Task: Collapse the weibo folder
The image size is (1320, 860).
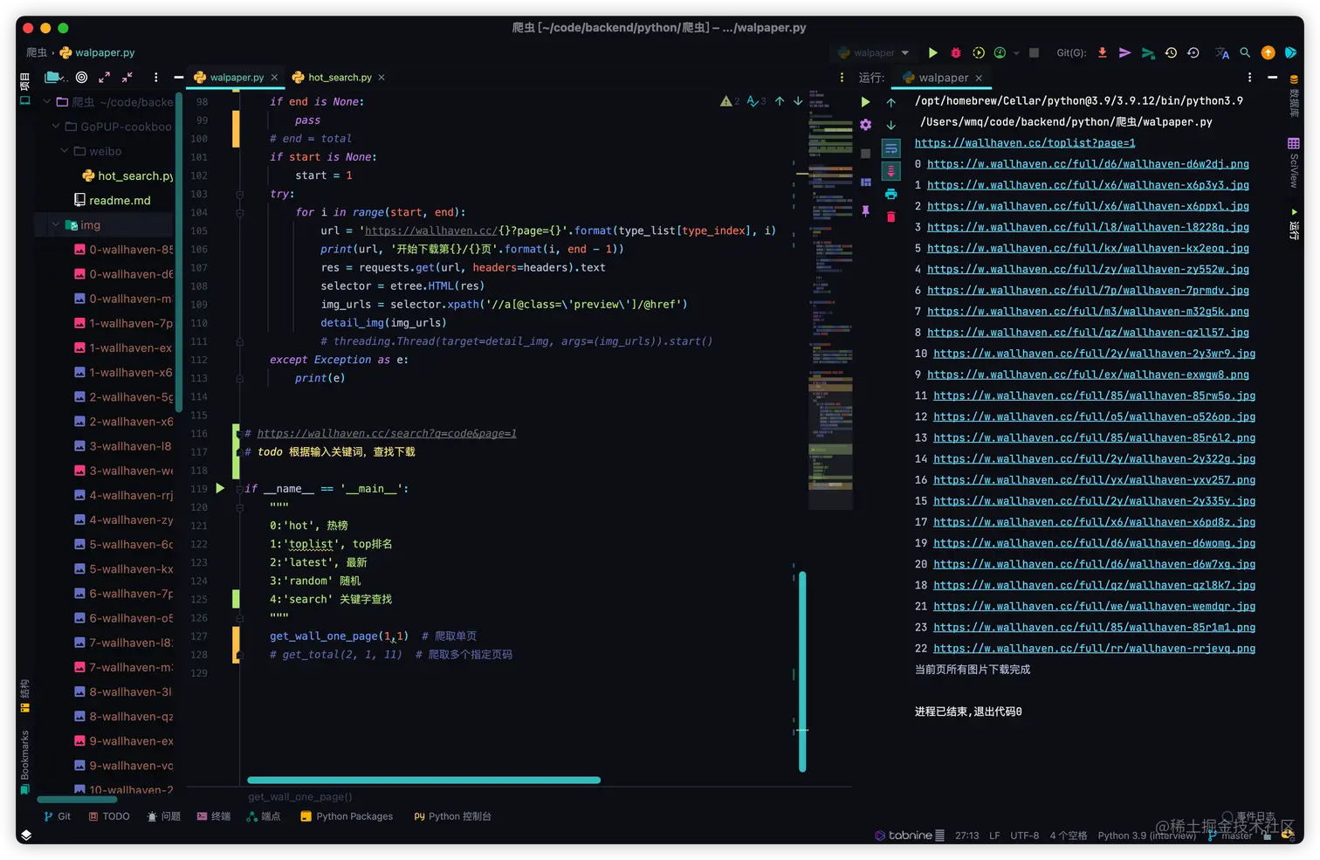Action: click(x=64, y=151)
